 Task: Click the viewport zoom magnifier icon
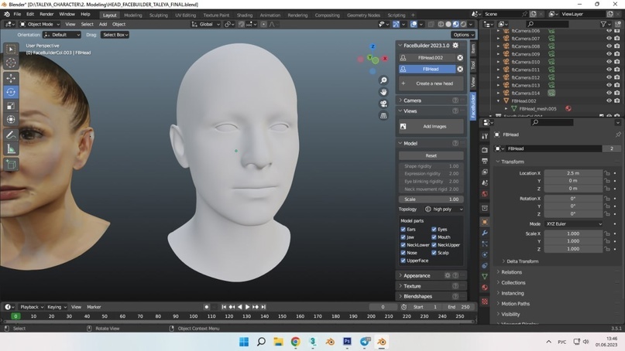(x=383, y=80)
